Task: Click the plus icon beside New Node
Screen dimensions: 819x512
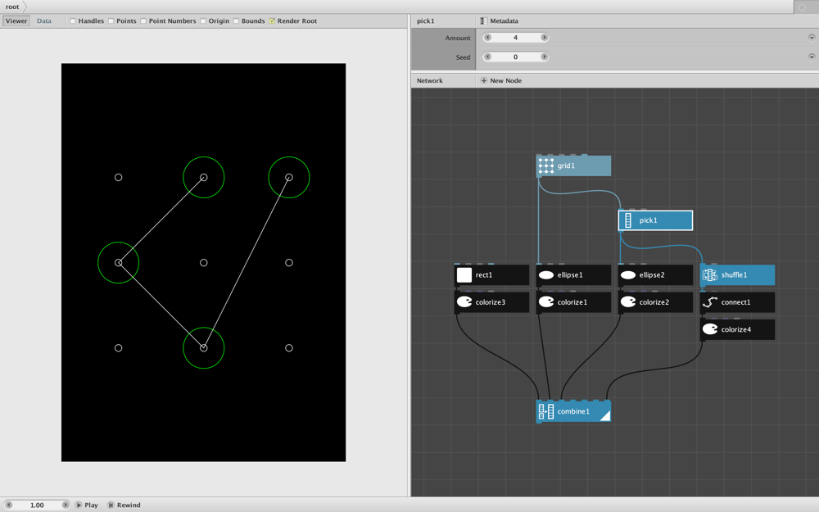Action: point(484,80)
